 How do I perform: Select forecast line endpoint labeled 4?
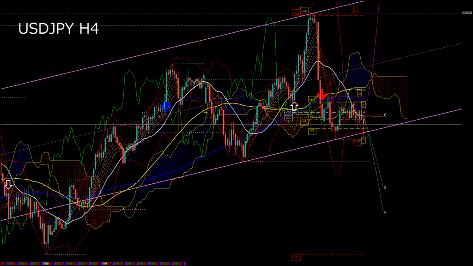[385, 212]
